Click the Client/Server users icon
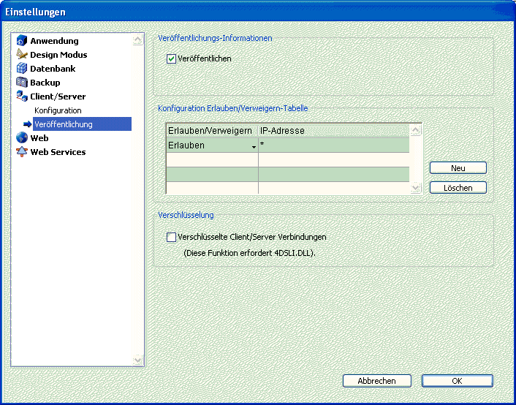This screenshot has width=516, height=405. pyautogui.click(x=22, y=96)
